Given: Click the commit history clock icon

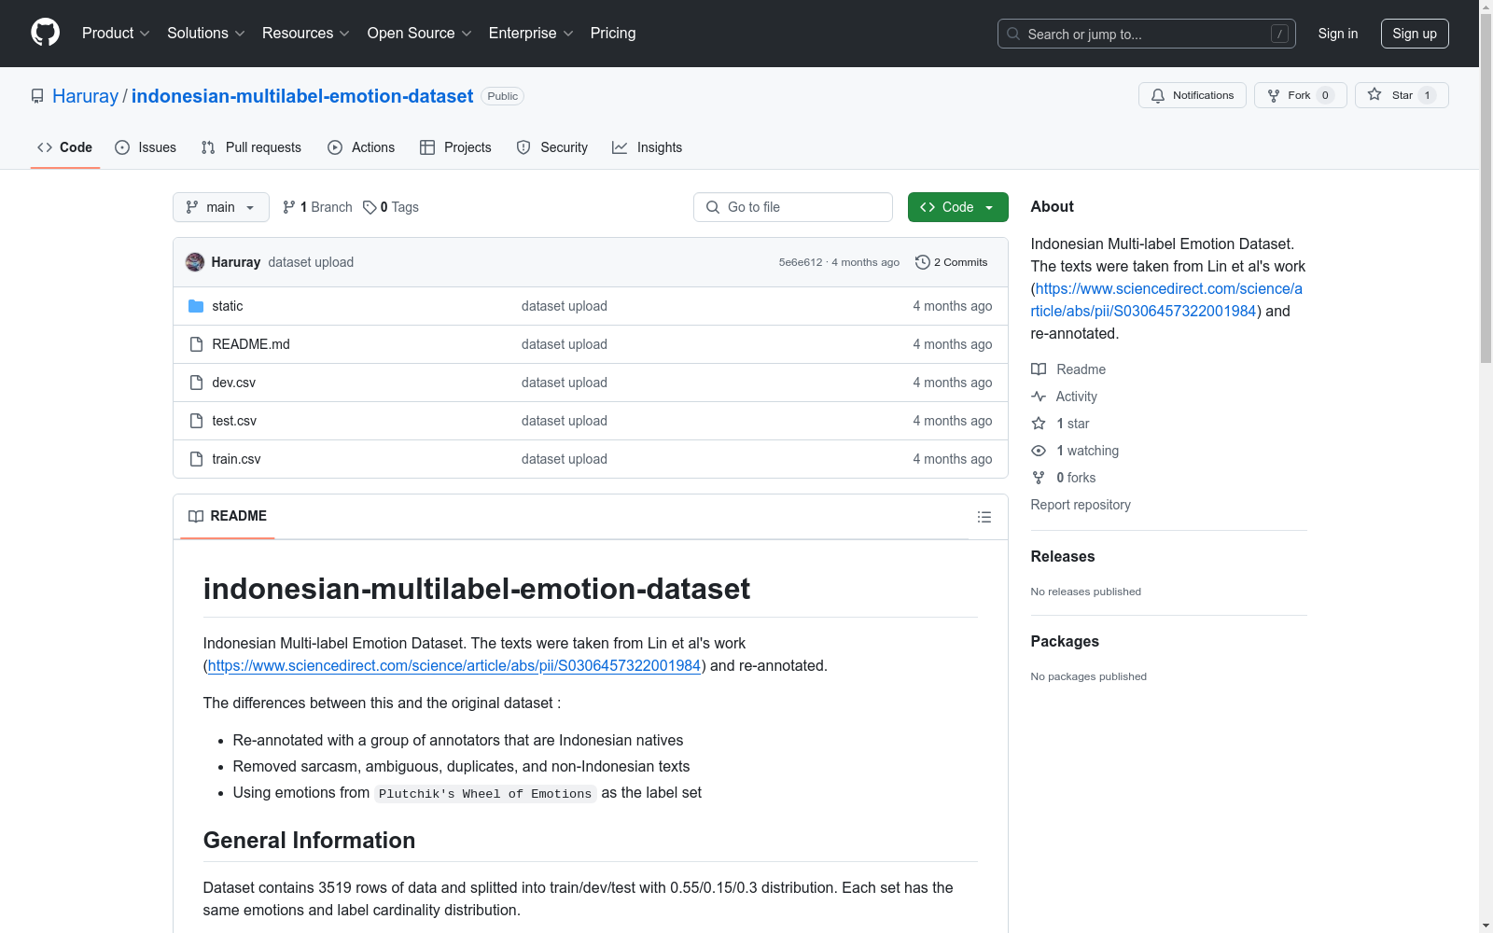Looking at the screenshot, I should [923, 262].
